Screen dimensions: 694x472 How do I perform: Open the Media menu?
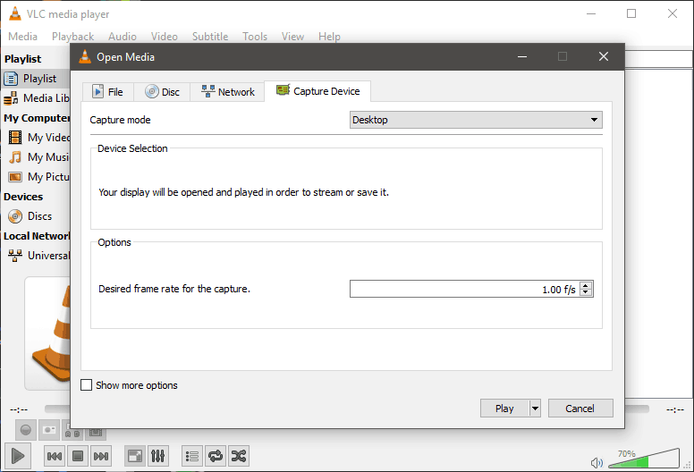pyautogui.click(x=22, y=37)
